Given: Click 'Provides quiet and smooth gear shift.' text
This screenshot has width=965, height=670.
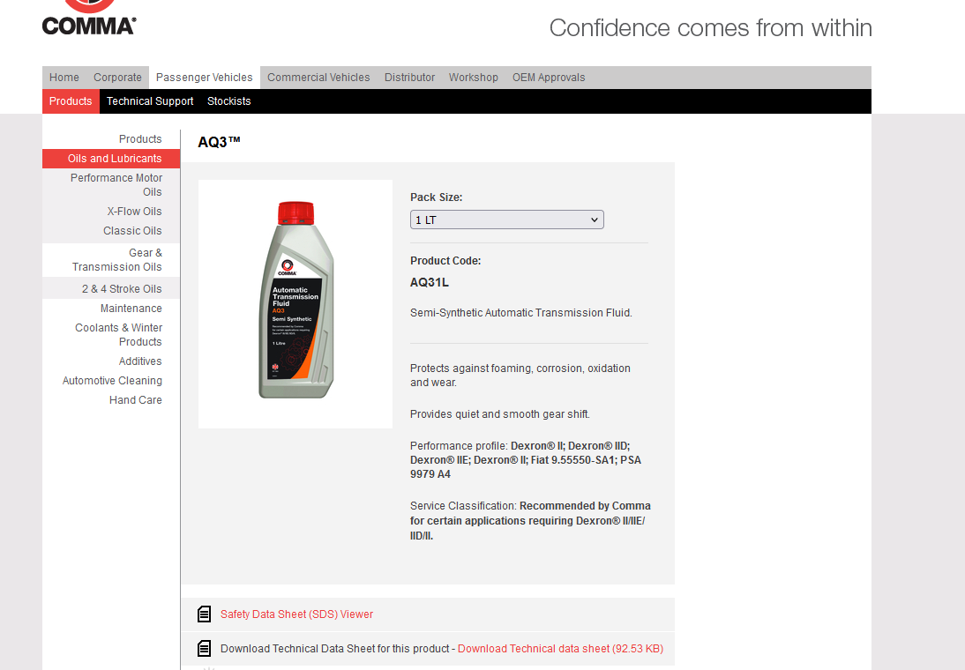Looking at the screenshot, I should click(x=500, y=414).
